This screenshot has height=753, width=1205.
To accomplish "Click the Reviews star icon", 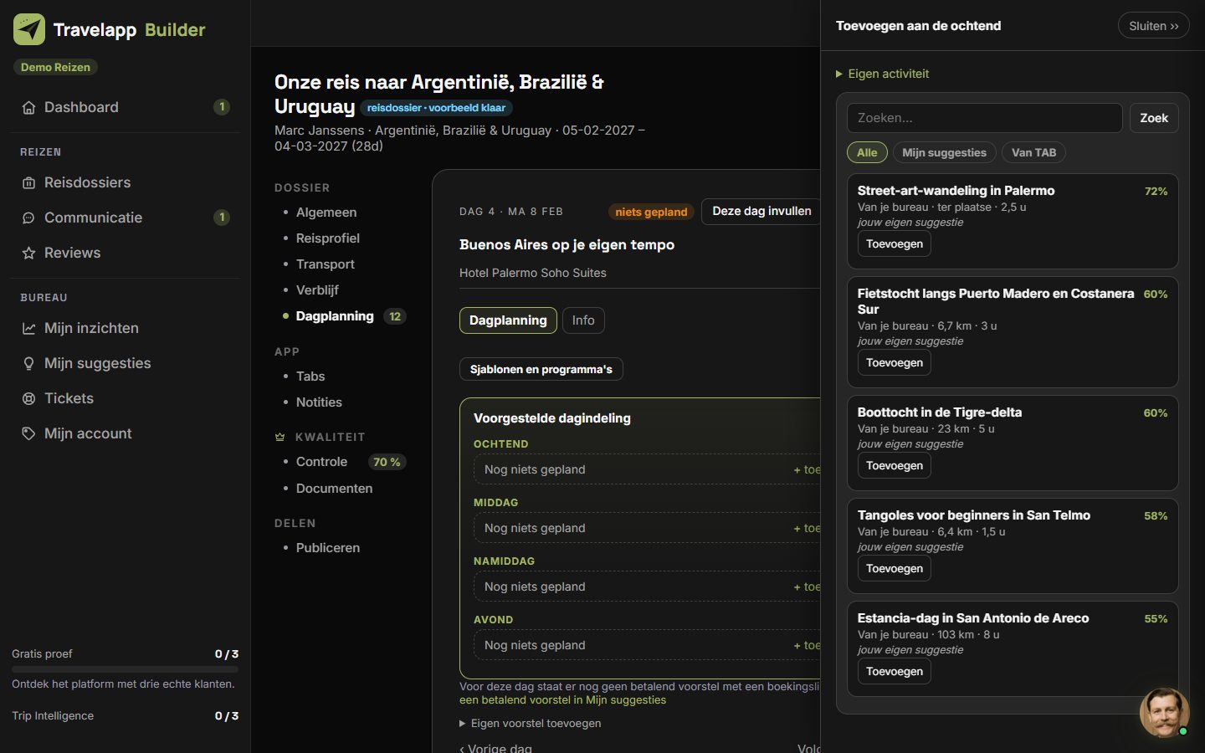I will 28,253.
